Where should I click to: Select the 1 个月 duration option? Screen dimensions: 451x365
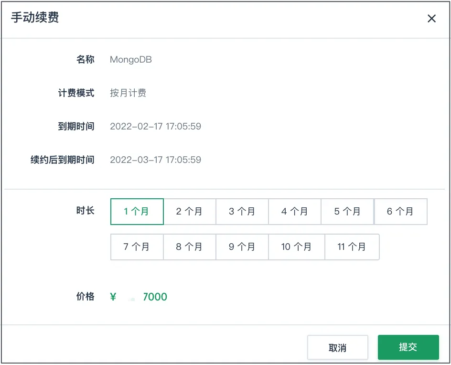point(137,212)
